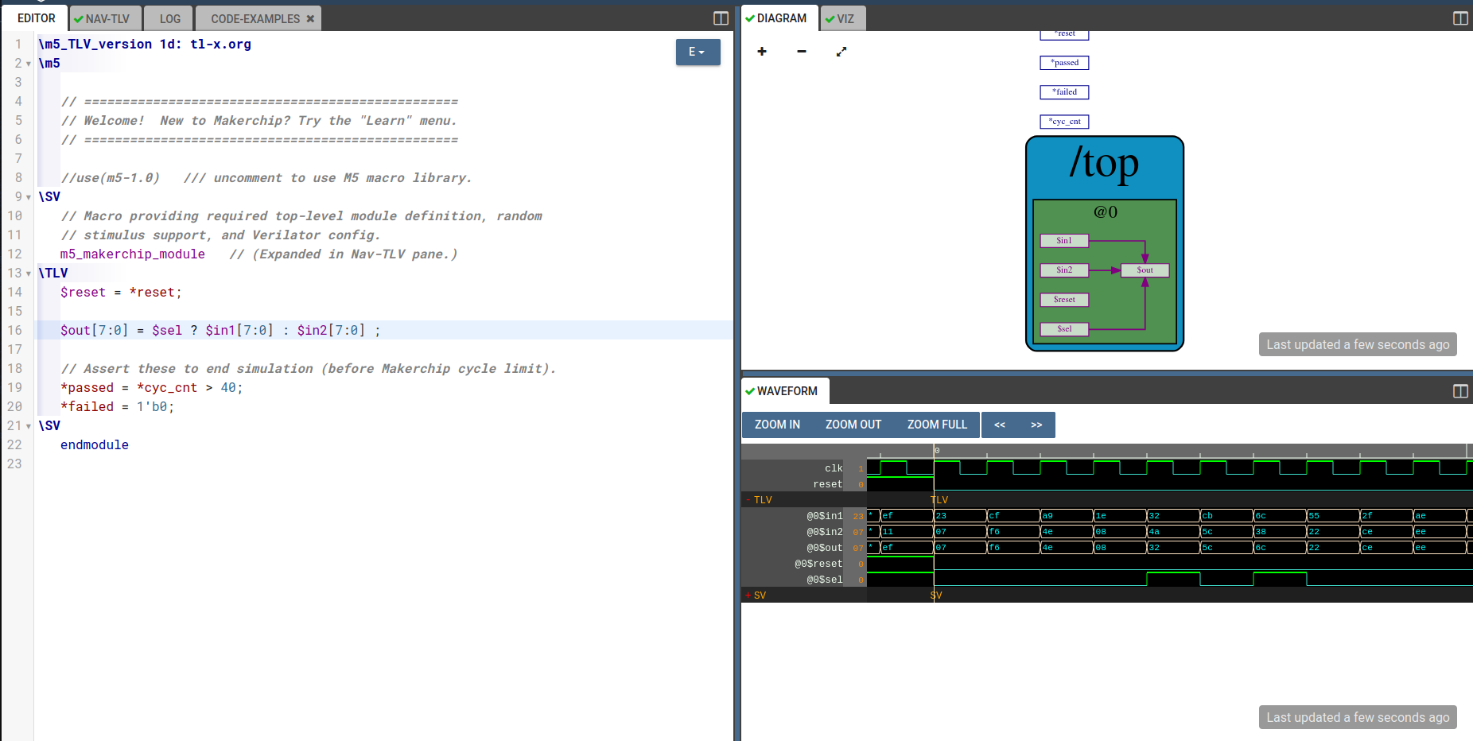The height and width of the screenshot is (741, 1473).
Task: Close the CODE-EXAMPLES tab
Action: pyautogui.click(x=310, y=18)
